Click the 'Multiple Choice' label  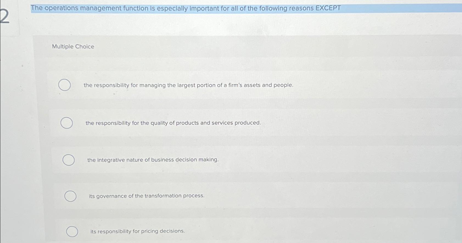pyautogui.click(x=73, y=47)
